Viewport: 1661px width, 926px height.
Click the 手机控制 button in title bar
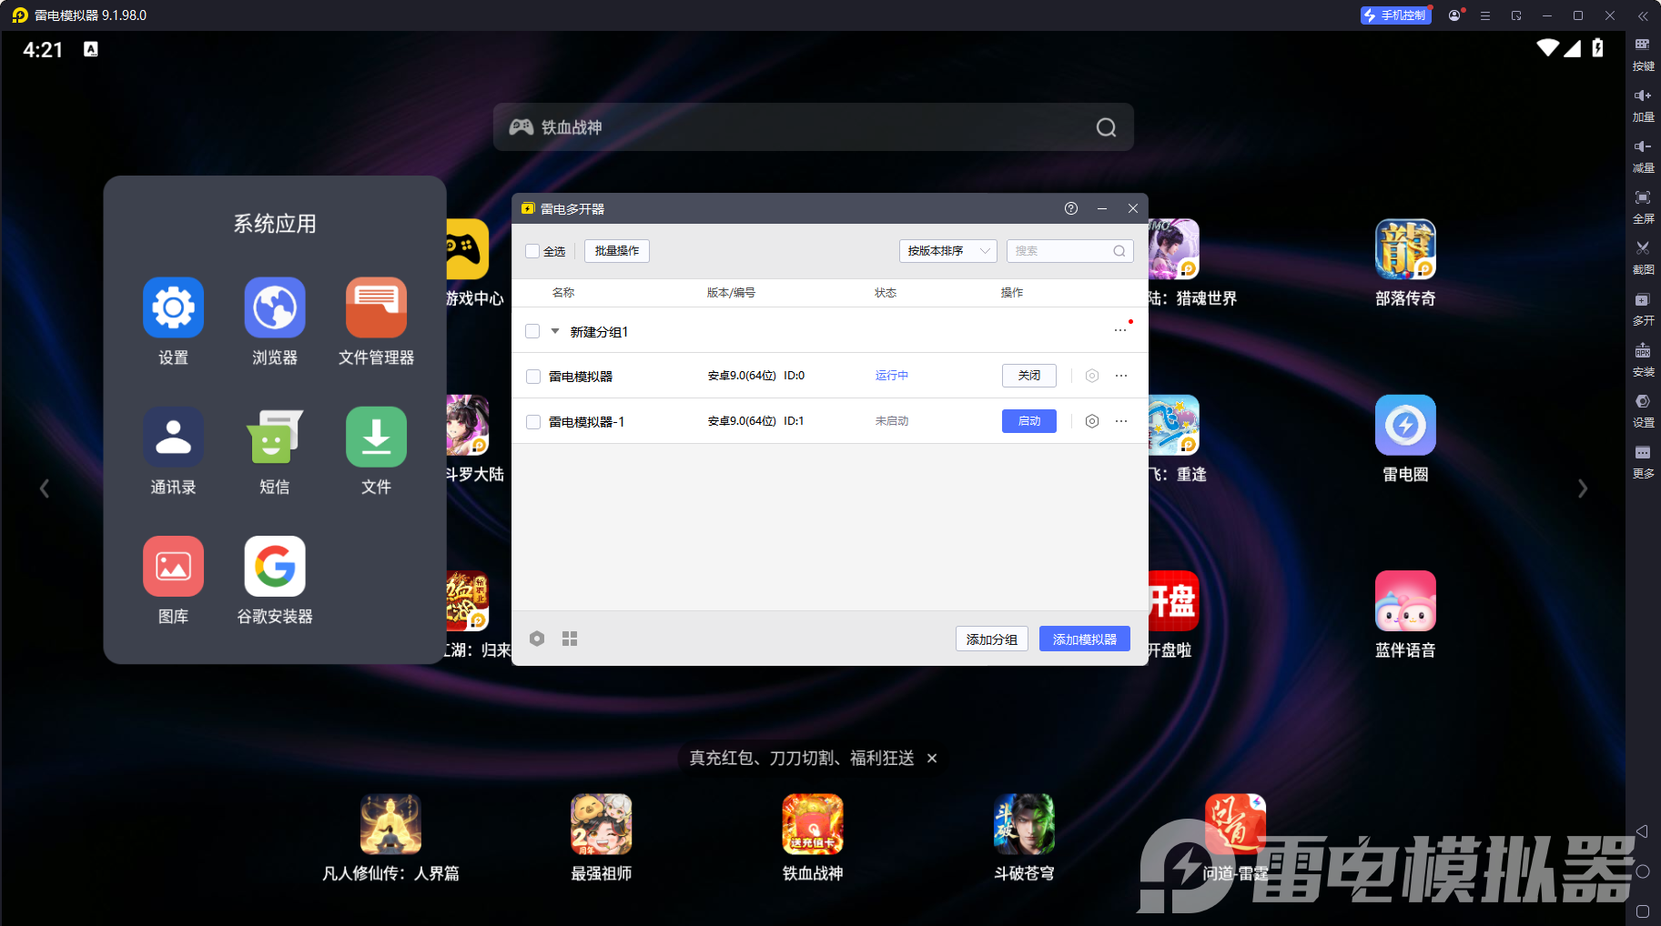point(1395,15)
